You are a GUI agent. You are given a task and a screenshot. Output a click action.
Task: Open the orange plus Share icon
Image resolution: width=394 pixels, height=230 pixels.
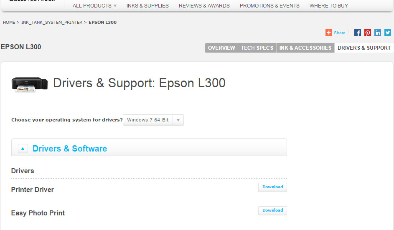point(329,33)
